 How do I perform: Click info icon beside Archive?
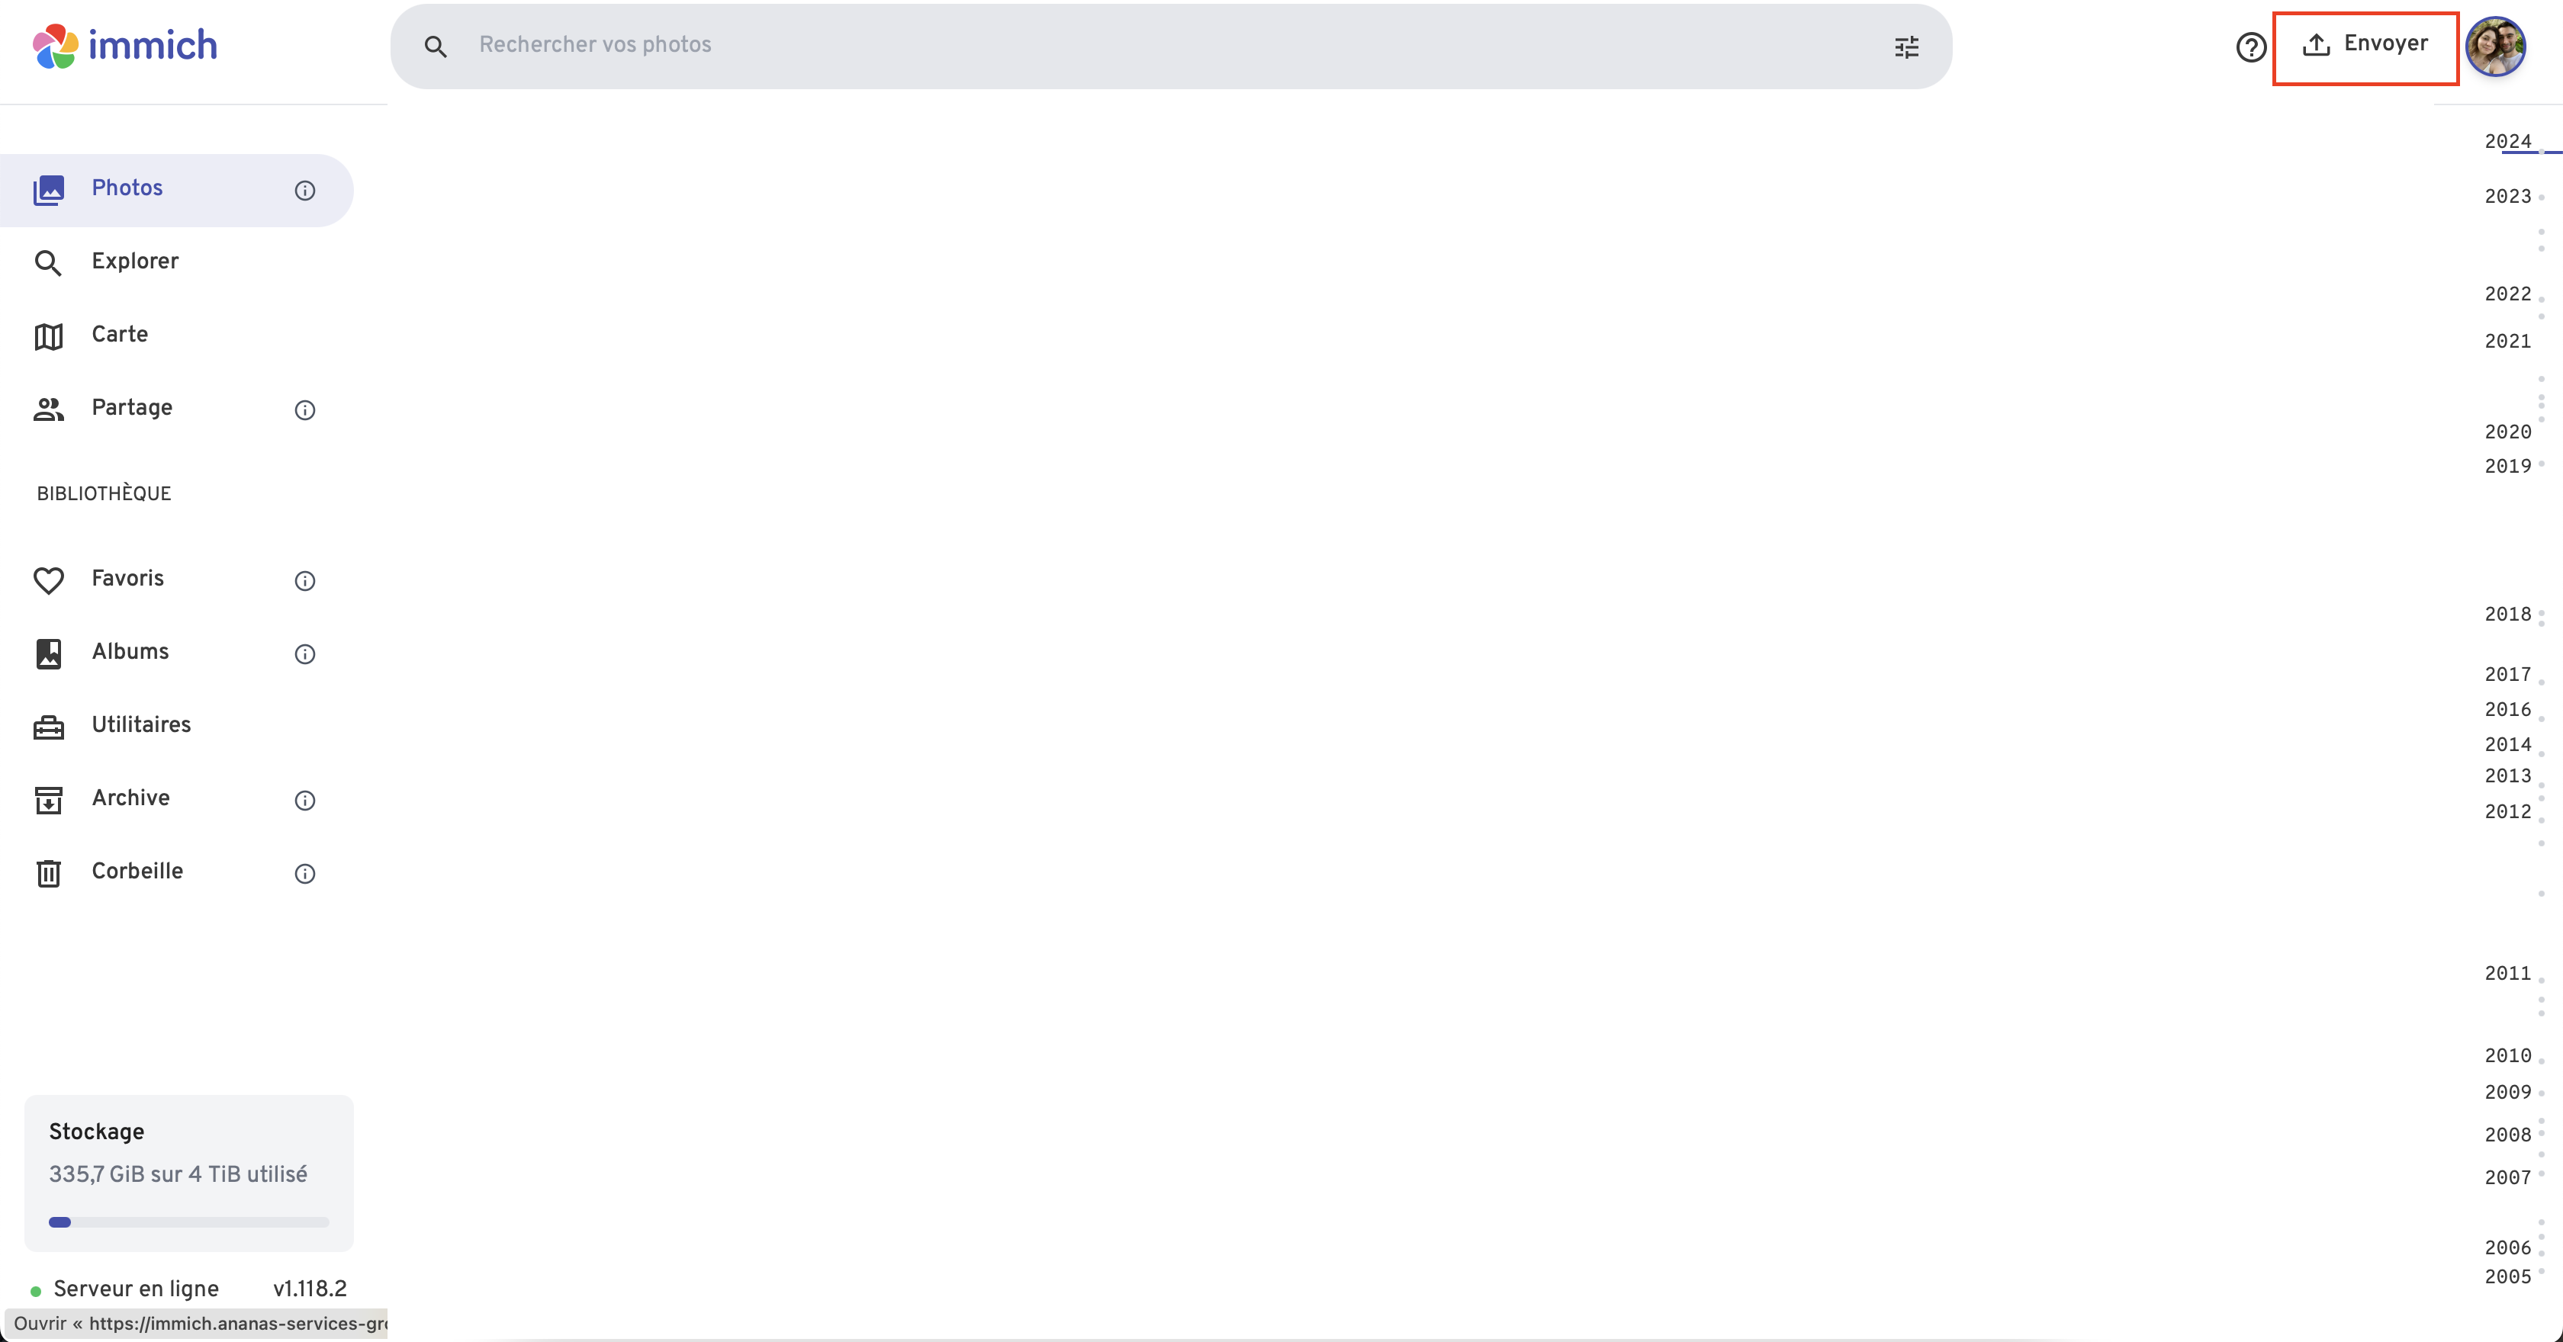304,800
